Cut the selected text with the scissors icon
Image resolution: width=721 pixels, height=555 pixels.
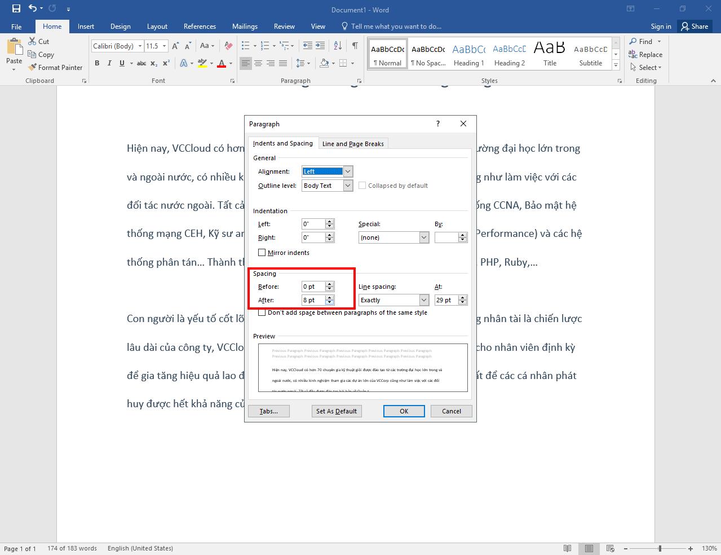pyautogui.click(x=38, y=41)
